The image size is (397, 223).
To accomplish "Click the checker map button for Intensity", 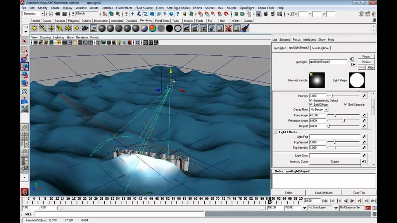I will tap(364, 96).
